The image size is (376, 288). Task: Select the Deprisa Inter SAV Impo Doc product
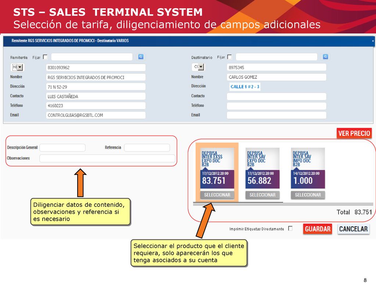point(308,195)
